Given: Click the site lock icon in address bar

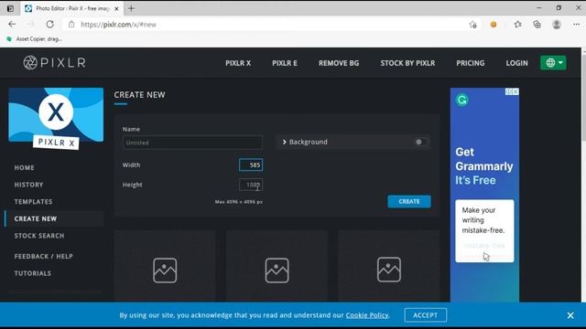Looking at the screenshot, I should tap(71, 25).
